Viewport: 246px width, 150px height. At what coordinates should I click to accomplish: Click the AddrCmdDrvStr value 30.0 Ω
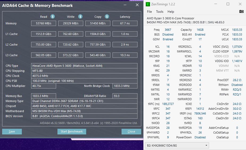[x=237, y=109]
